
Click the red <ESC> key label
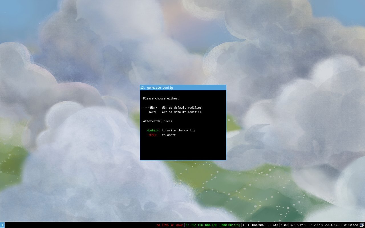click(x=153, y=135)
